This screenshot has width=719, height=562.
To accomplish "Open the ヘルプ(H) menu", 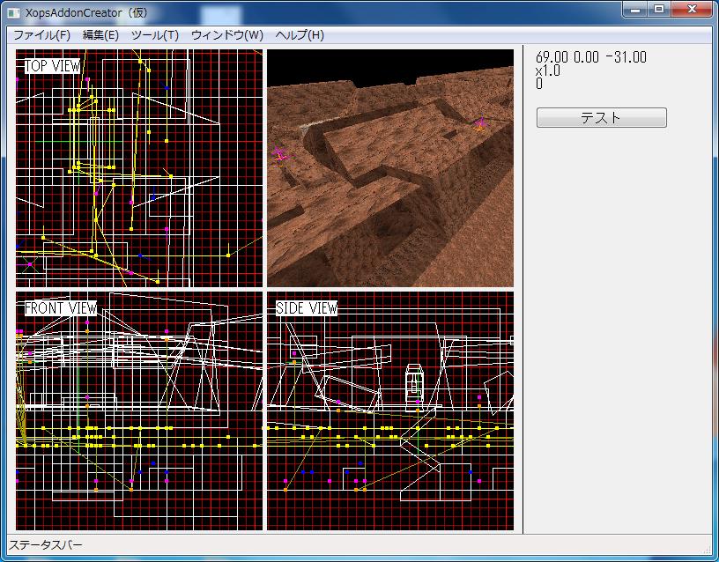I will point(300,35).
